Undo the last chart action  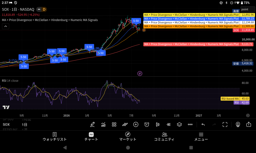(x=203, y=125)
